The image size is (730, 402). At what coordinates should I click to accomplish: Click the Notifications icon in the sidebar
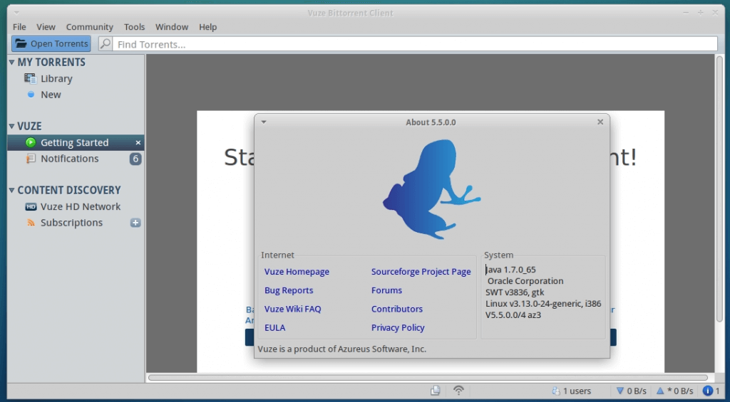tap(31, 159)
